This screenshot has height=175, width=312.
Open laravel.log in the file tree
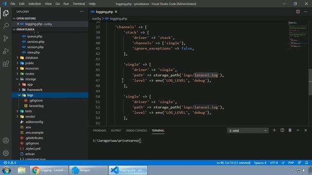[36, 106]
